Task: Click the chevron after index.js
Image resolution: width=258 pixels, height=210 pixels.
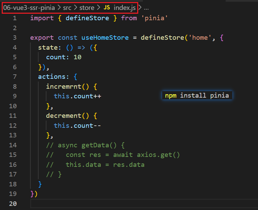Action: [x=140, y=8]
